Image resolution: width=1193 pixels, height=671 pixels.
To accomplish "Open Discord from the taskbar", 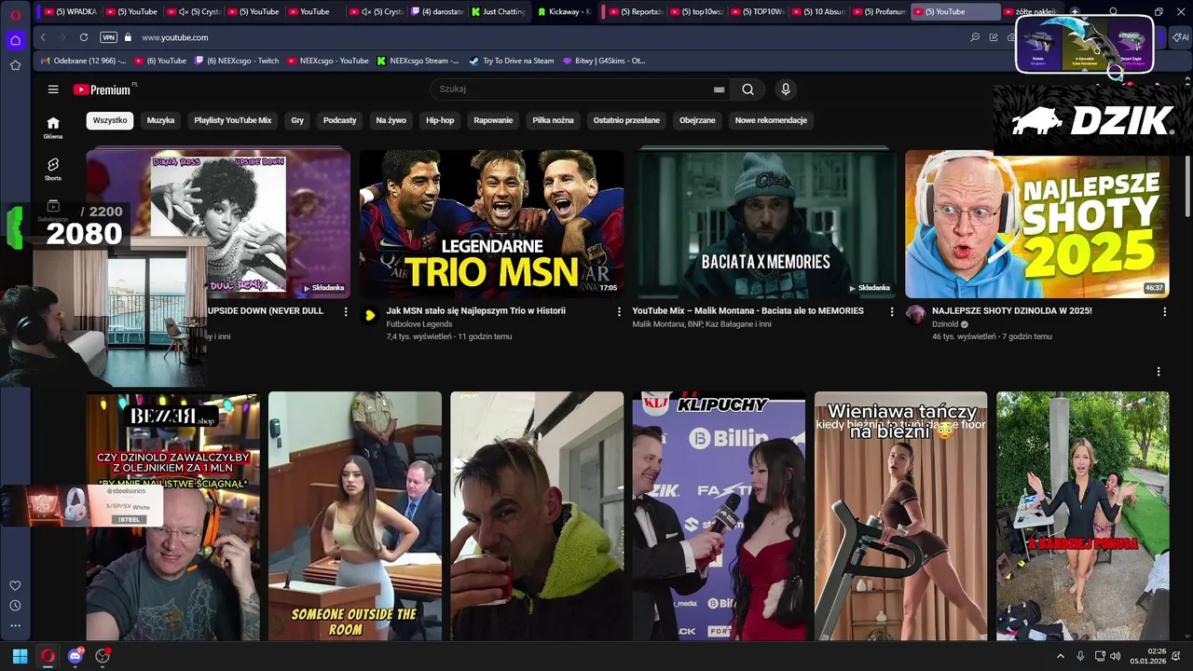I will [x=75, y=656].
